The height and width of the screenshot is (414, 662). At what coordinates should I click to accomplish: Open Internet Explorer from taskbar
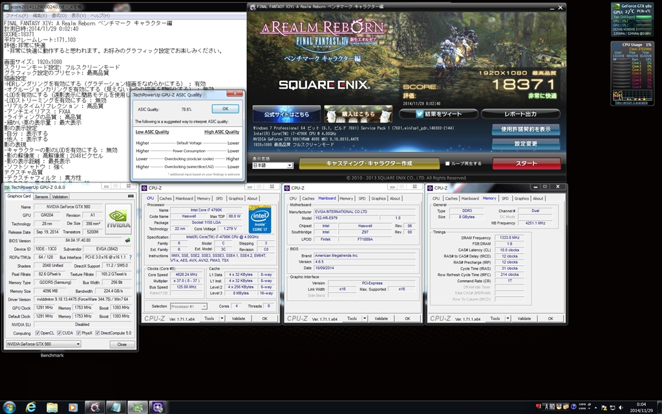(31, 408)
